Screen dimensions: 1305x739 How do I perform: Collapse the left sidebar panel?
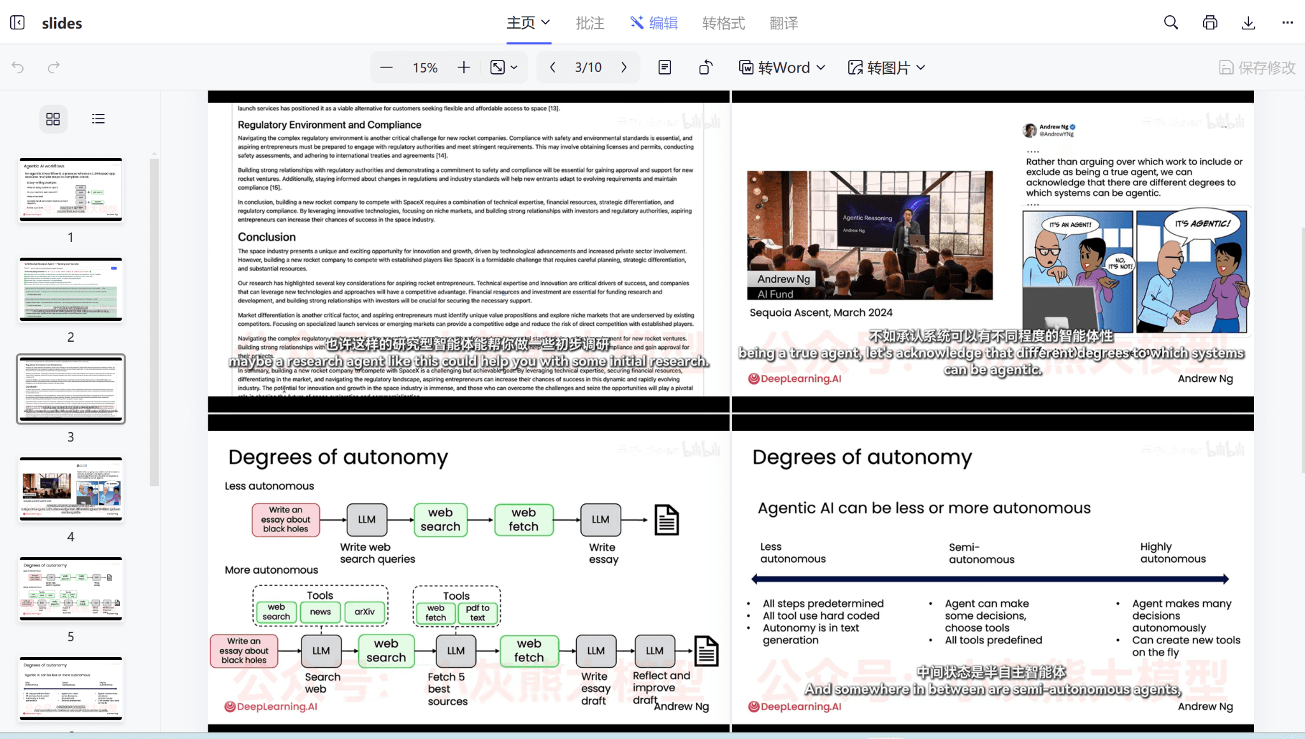(18, 23)
